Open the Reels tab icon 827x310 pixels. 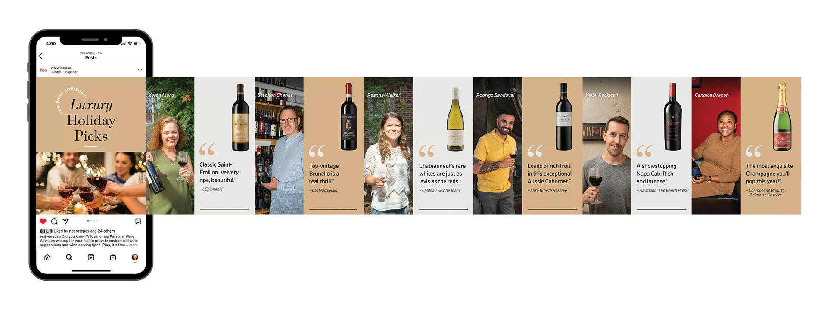pos(91,257)
